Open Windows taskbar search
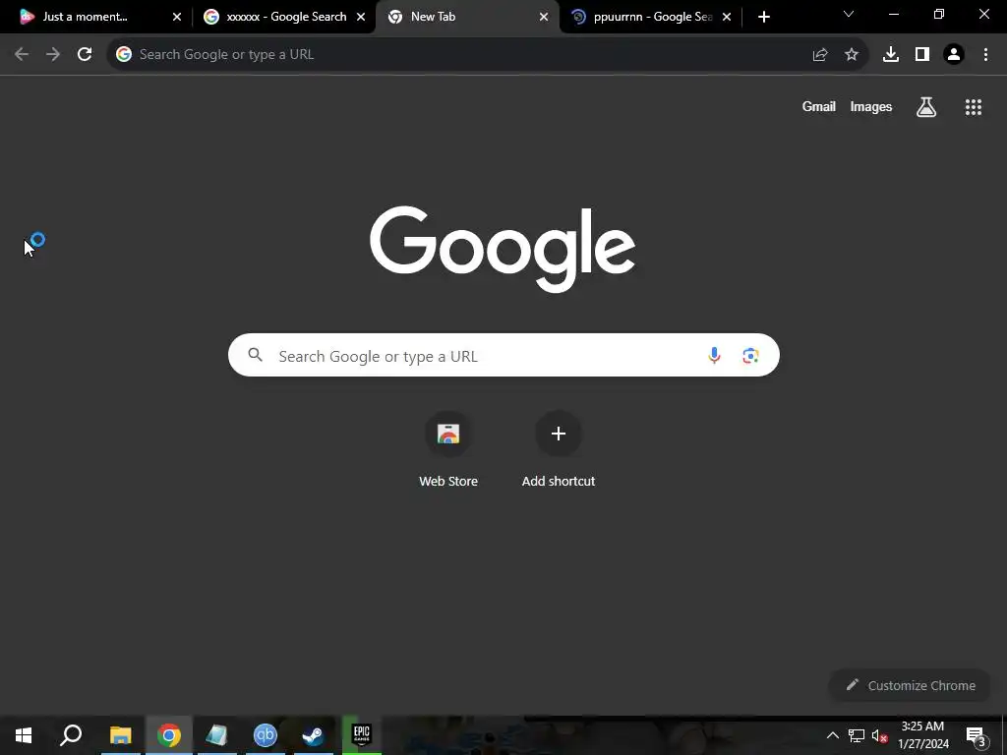Screen dimensions: 1007x755 (71, 735)
